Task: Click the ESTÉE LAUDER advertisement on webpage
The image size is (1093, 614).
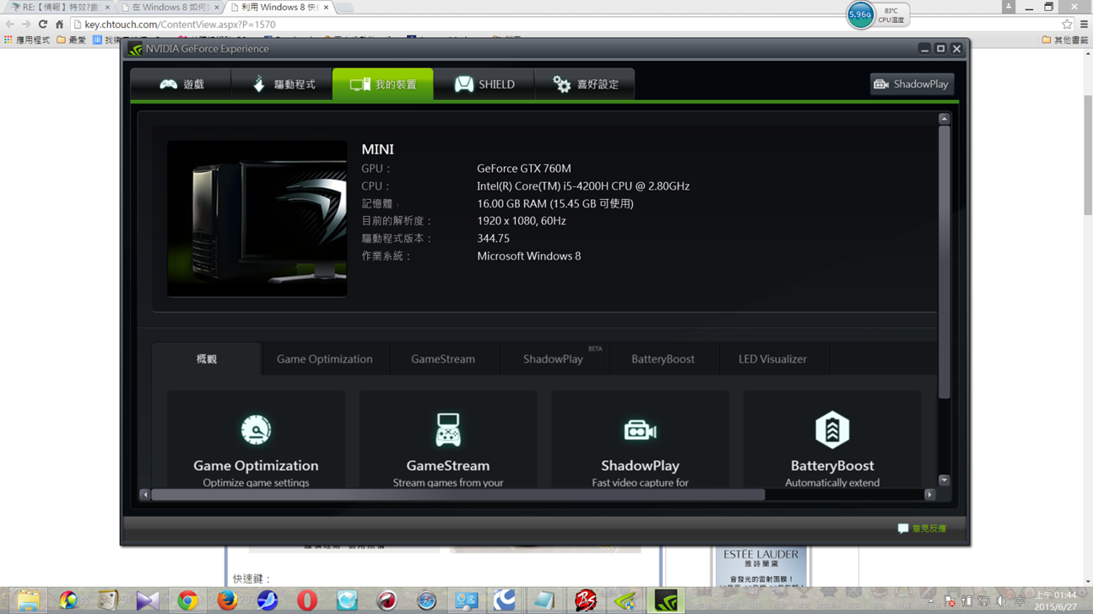Action: point(760,566)
